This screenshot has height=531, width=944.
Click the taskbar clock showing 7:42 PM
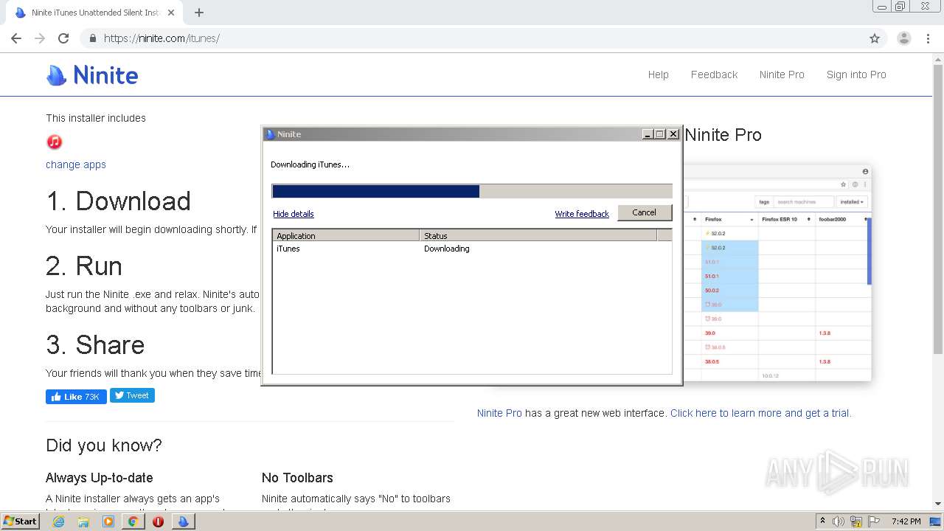[906, 521]
